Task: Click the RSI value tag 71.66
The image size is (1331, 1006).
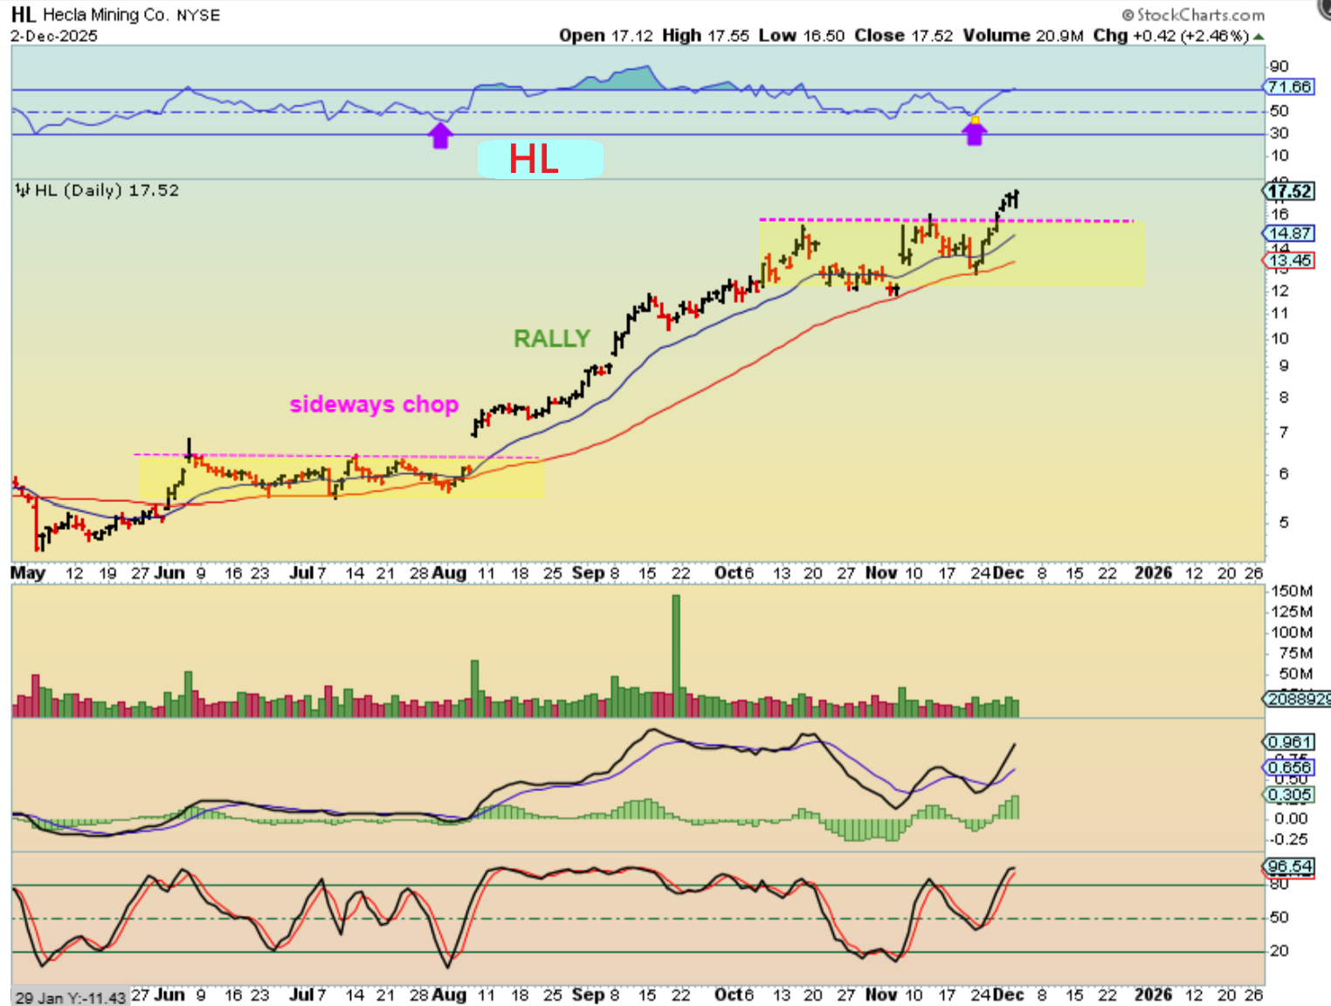Action: click(1289, 87)
